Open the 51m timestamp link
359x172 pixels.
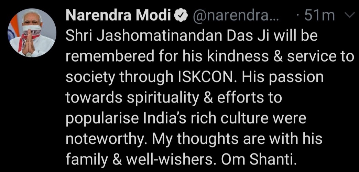[x=319, y=16]
